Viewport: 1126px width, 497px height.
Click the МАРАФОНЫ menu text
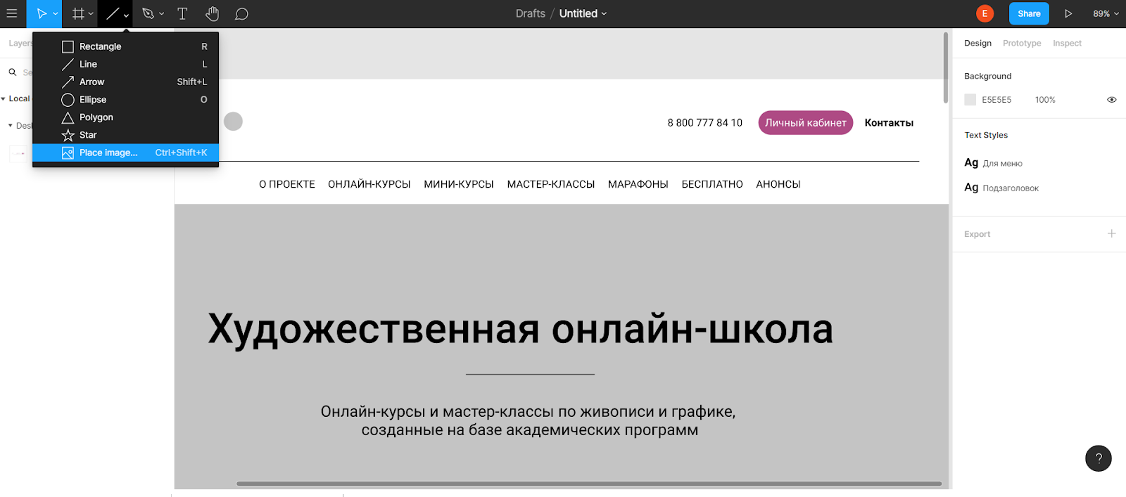638,184
